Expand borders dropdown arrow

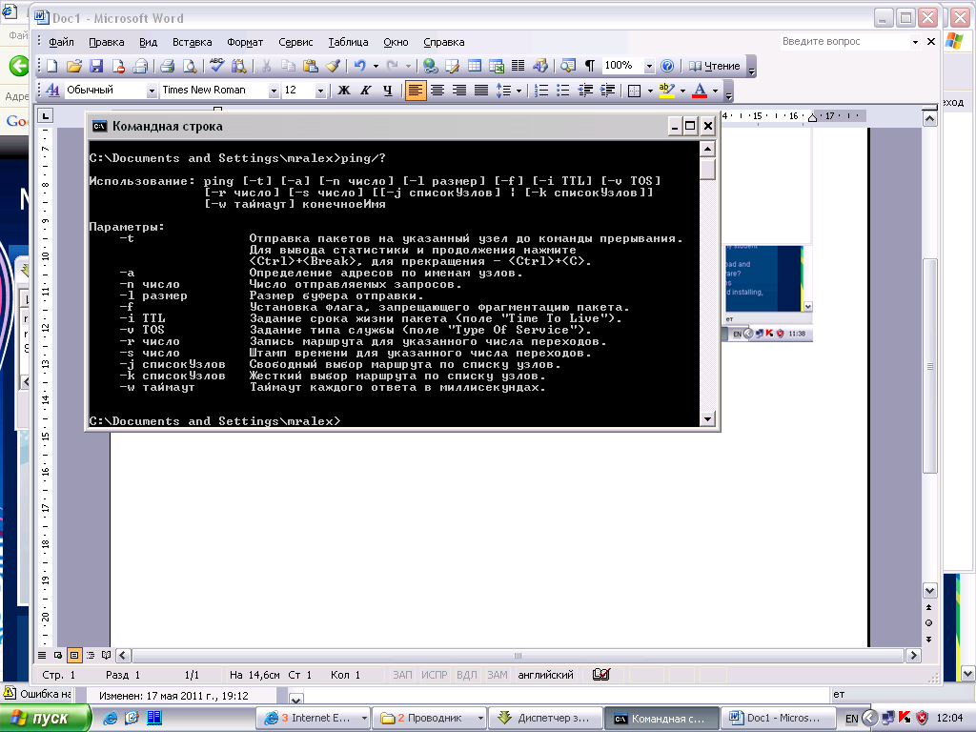[x=650, y=91]
